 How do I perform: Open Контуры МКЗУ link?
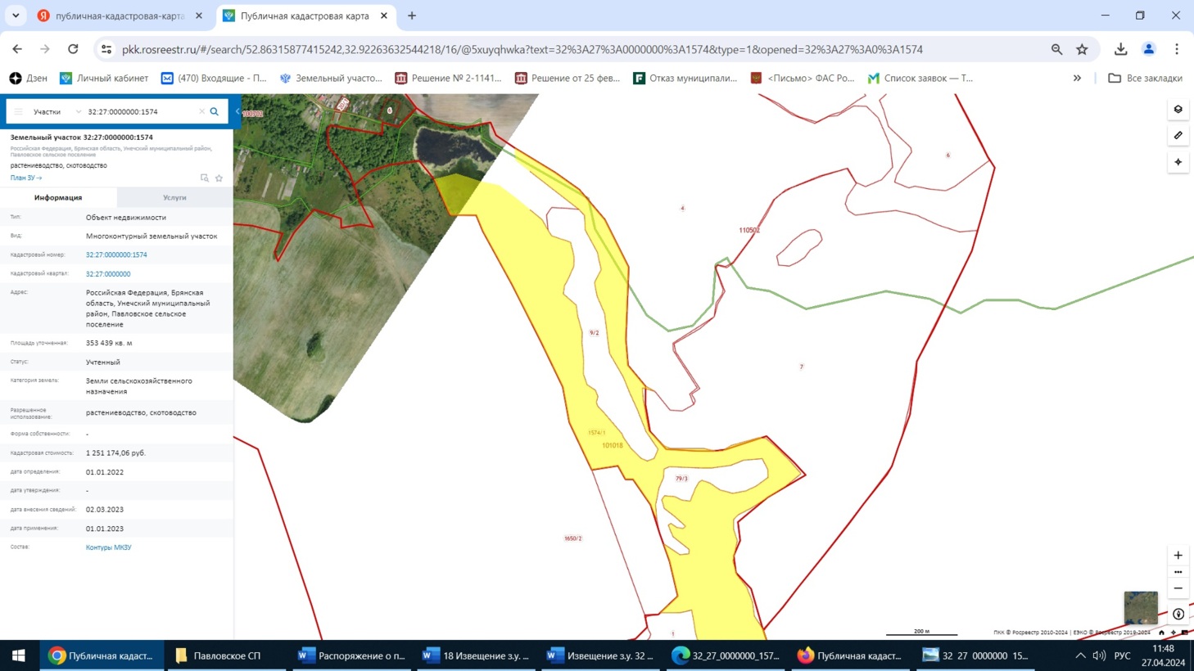[108, 547]
